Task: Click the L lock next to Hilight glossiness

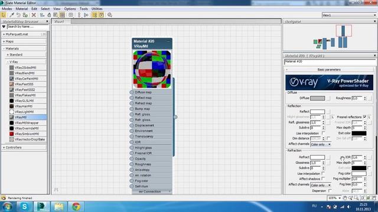Action: tap(333, 117)
